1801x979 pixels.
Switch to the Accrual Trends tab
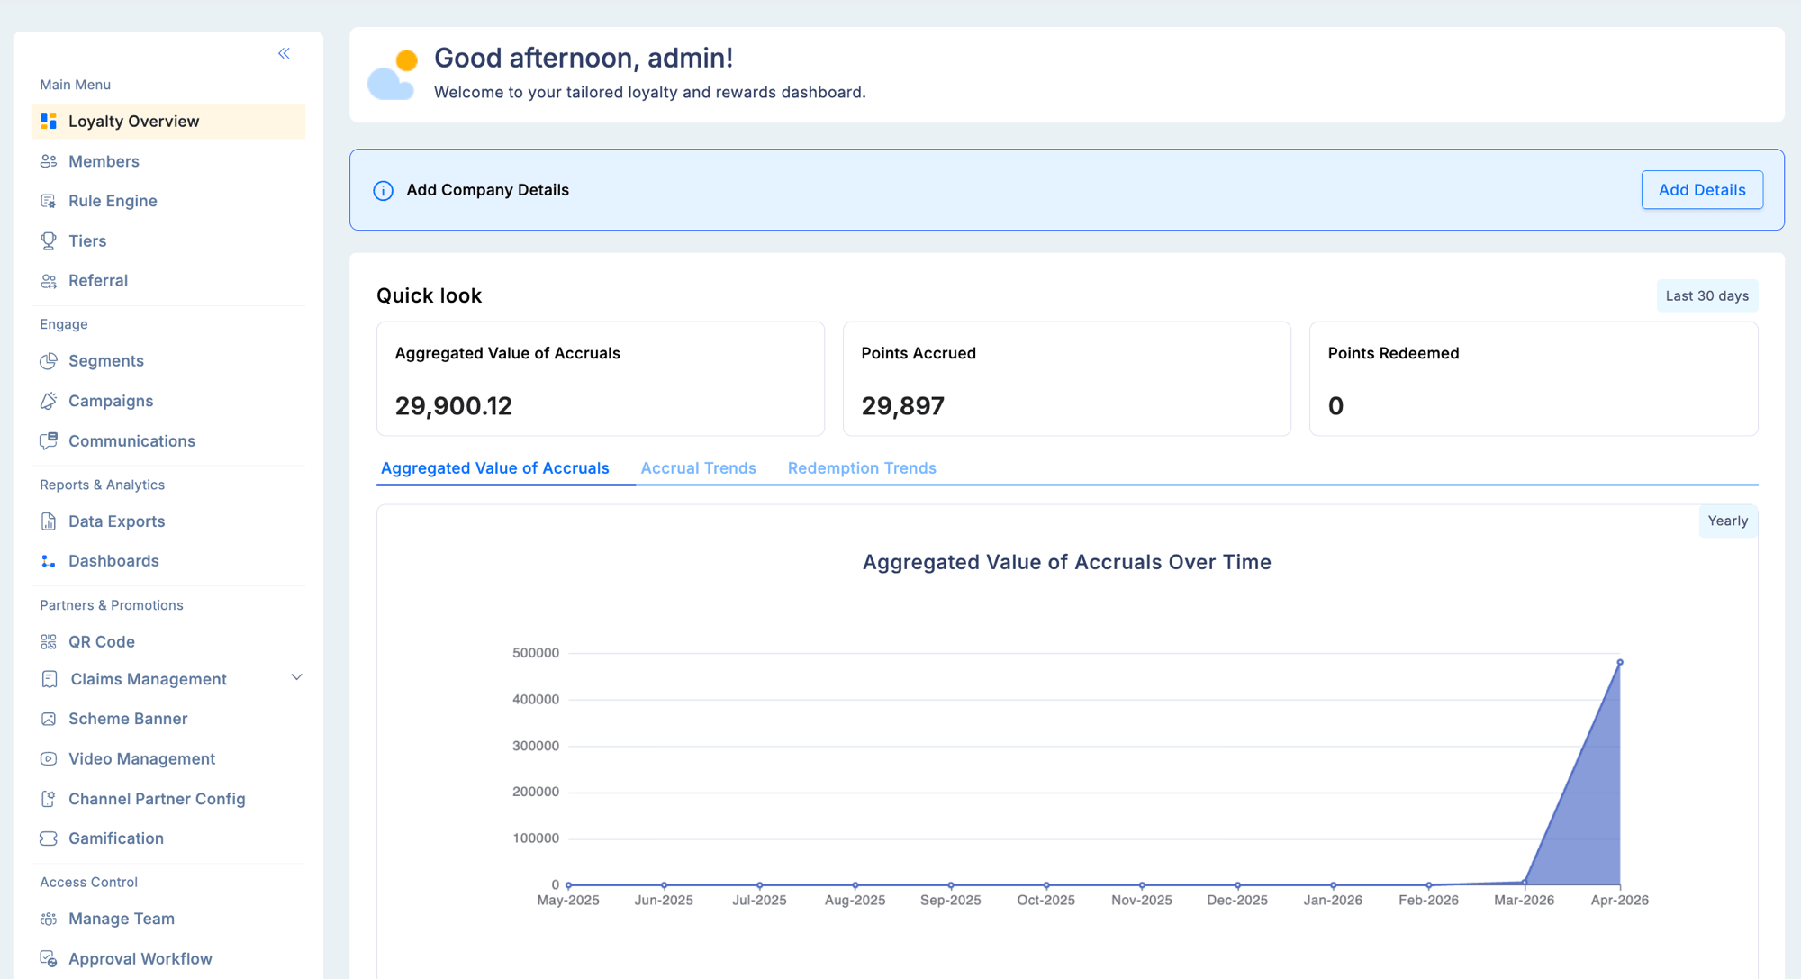coord(698,468)
